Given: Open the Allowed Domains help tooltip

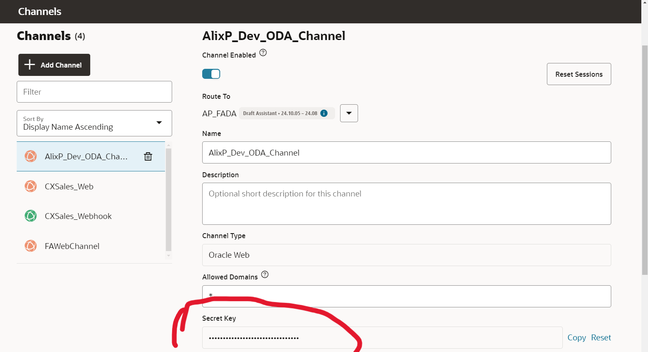Looking at the screenshot, I should point(264,274).
